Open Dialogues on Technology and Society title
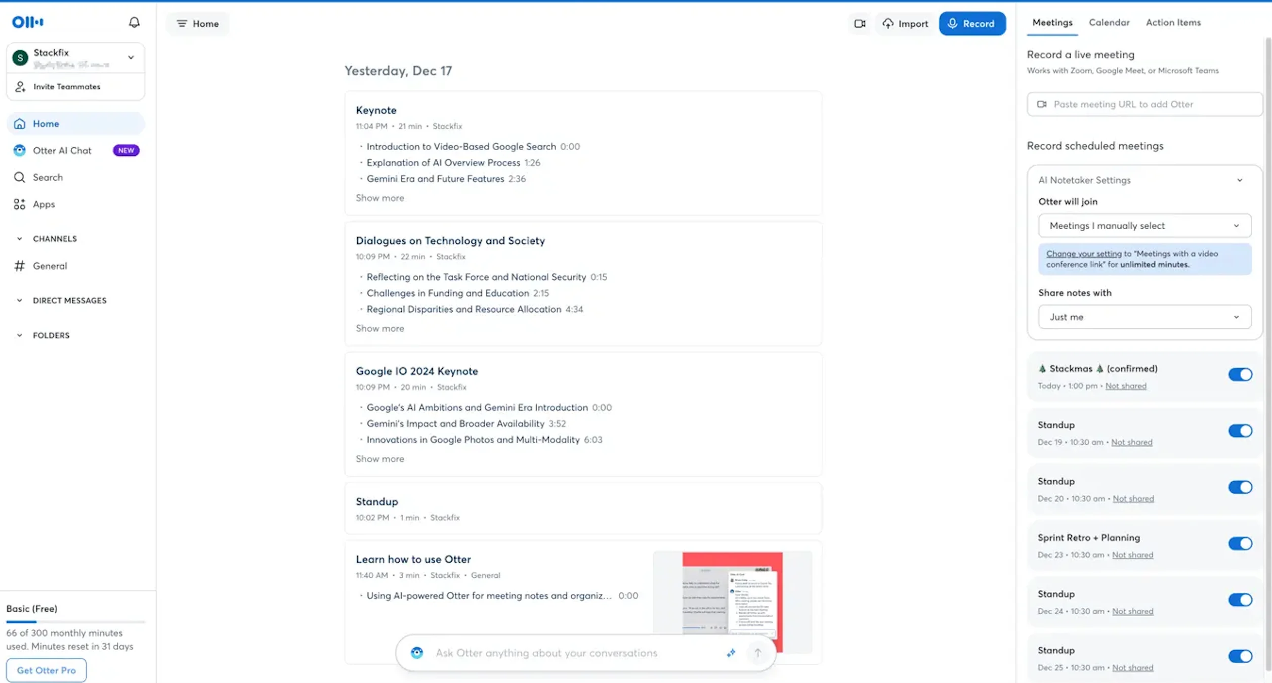The height and width of the screenshot is (683, 1272). point(450,241)
